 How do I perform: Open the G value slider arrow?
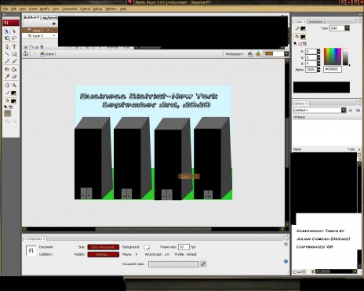(318, 57)
